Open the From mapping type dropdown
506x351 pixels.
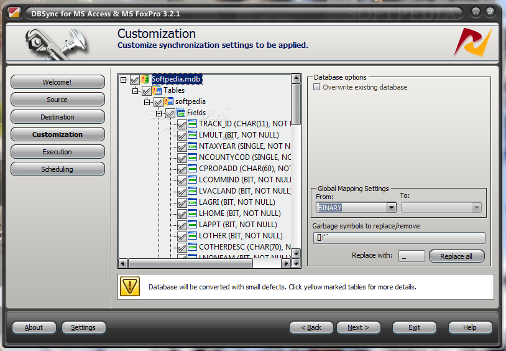tap(392, 207)
